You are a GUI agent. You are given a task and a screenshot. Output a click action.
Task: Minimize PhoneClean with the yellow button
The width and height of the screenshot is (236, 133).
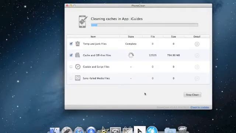click(x=71, y=6)
